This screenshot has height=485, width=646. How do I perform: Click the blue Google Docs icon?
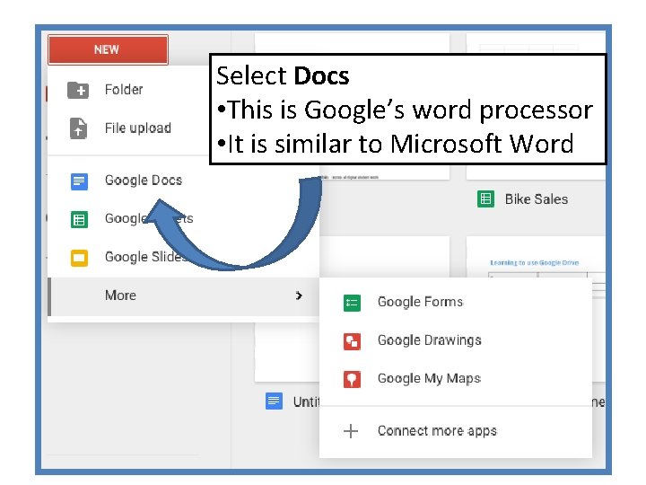click(79, 181)
